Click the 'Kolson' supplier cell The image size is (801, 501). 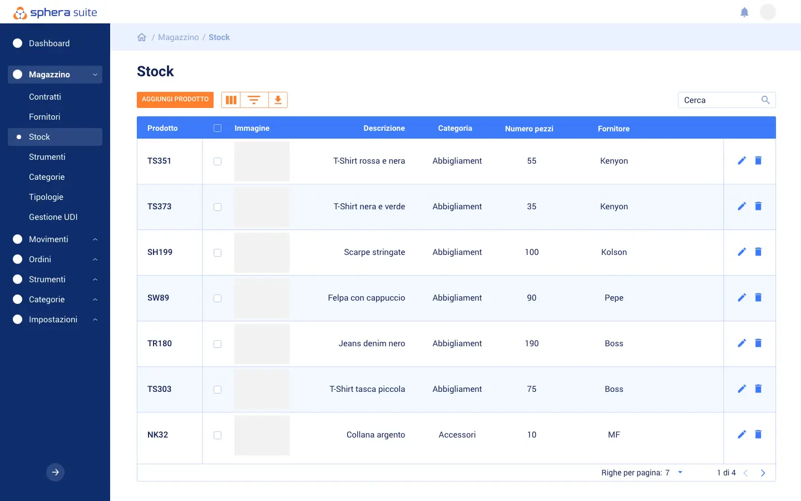(x=614, y=252)
